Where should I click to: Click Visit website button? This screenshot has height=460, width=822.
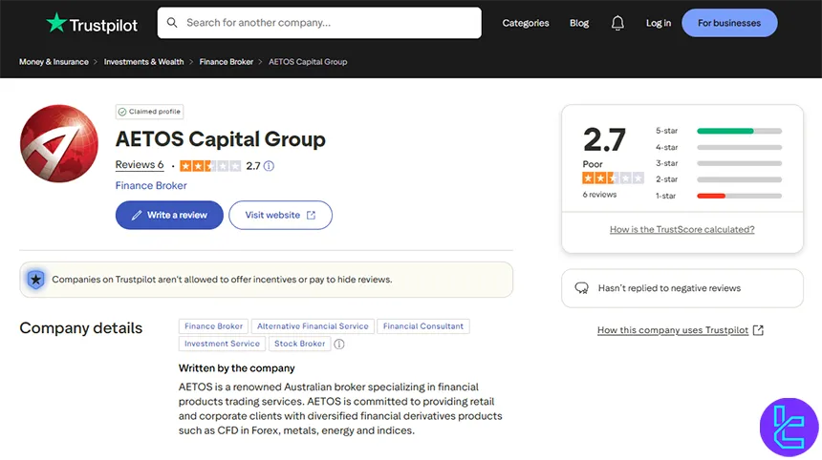(280, 215)
